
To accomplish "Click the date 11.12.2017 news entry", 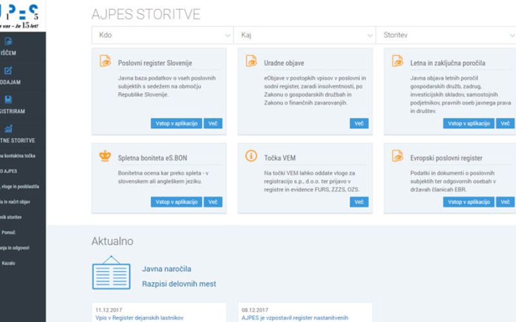I will tap(108, 310).
